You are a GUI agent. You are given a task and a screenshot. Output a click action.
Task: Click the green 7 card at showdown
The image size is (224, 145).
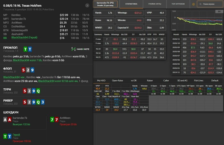coord(52,120)
